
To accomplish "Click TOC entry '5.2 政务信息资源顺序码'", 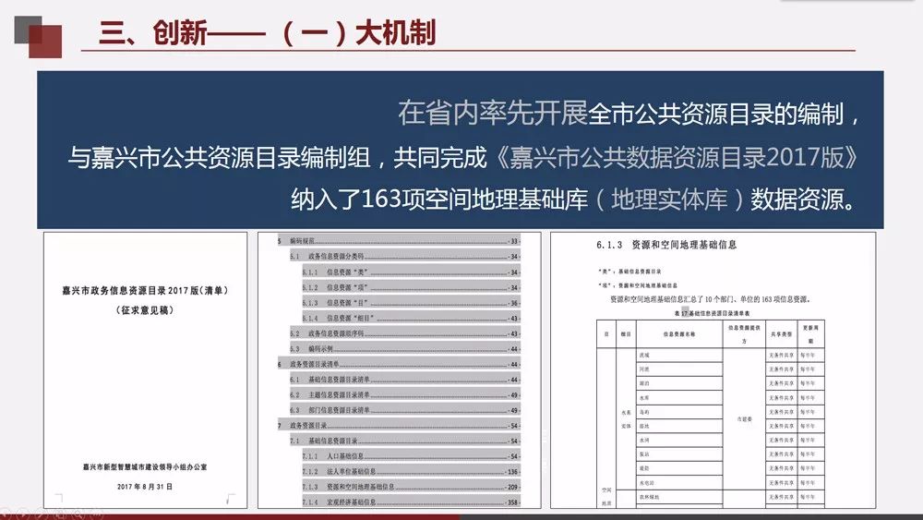I will click(405, 333).
